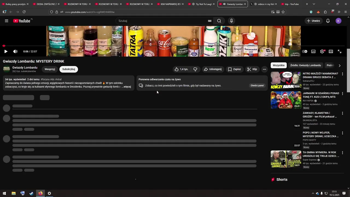Screen dimensions: 350x197
Task: Switch to Kulisy pracy browser tab
Action: coord(14,4)
